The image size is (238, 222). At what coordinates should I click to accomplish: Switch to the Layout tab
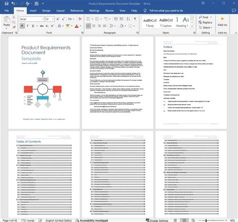(x=60, y=11)
